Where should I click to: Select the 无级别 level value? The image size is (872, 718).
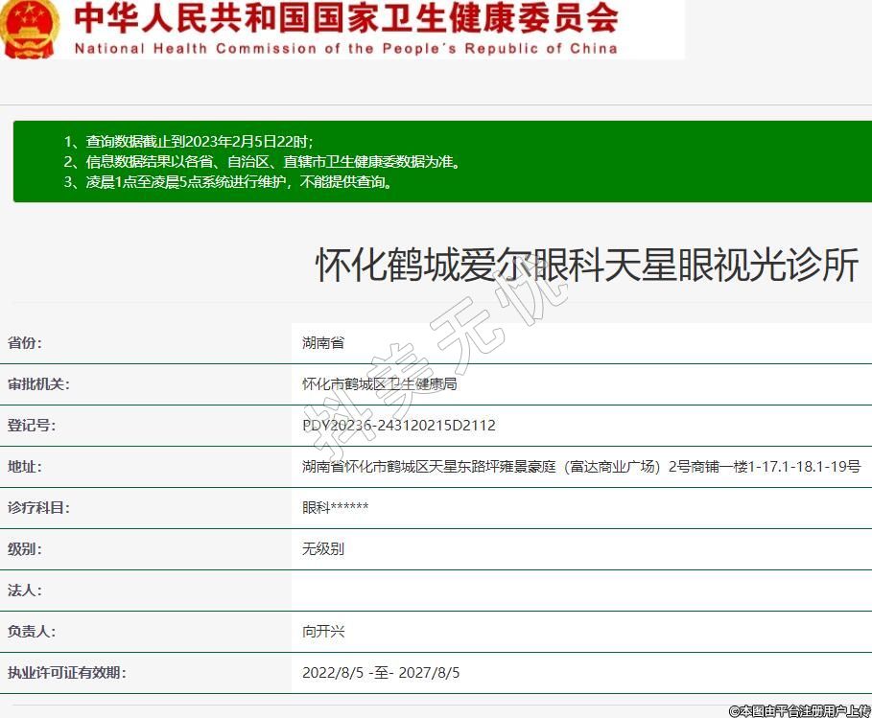tap(323, 549)
